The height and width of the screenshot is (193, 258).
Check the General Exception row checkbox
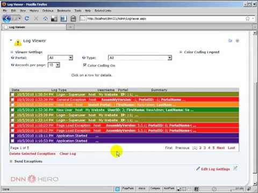[x=12, y=100]
